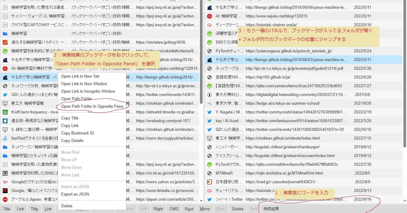Click the Root button

[x=189, y=209]
